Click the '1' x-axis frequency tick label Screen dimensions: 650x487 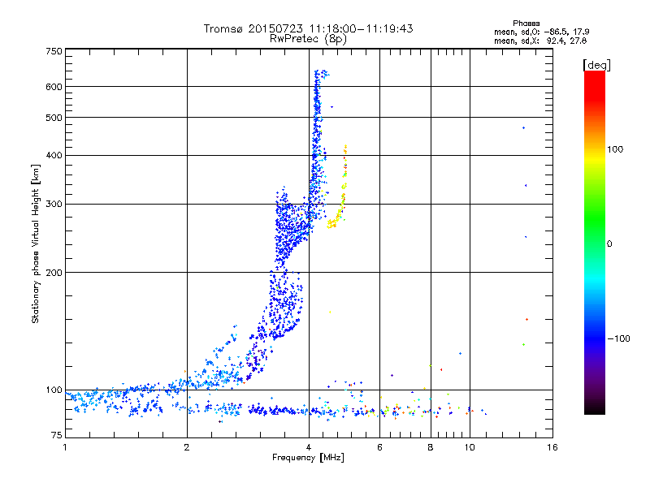65,447
